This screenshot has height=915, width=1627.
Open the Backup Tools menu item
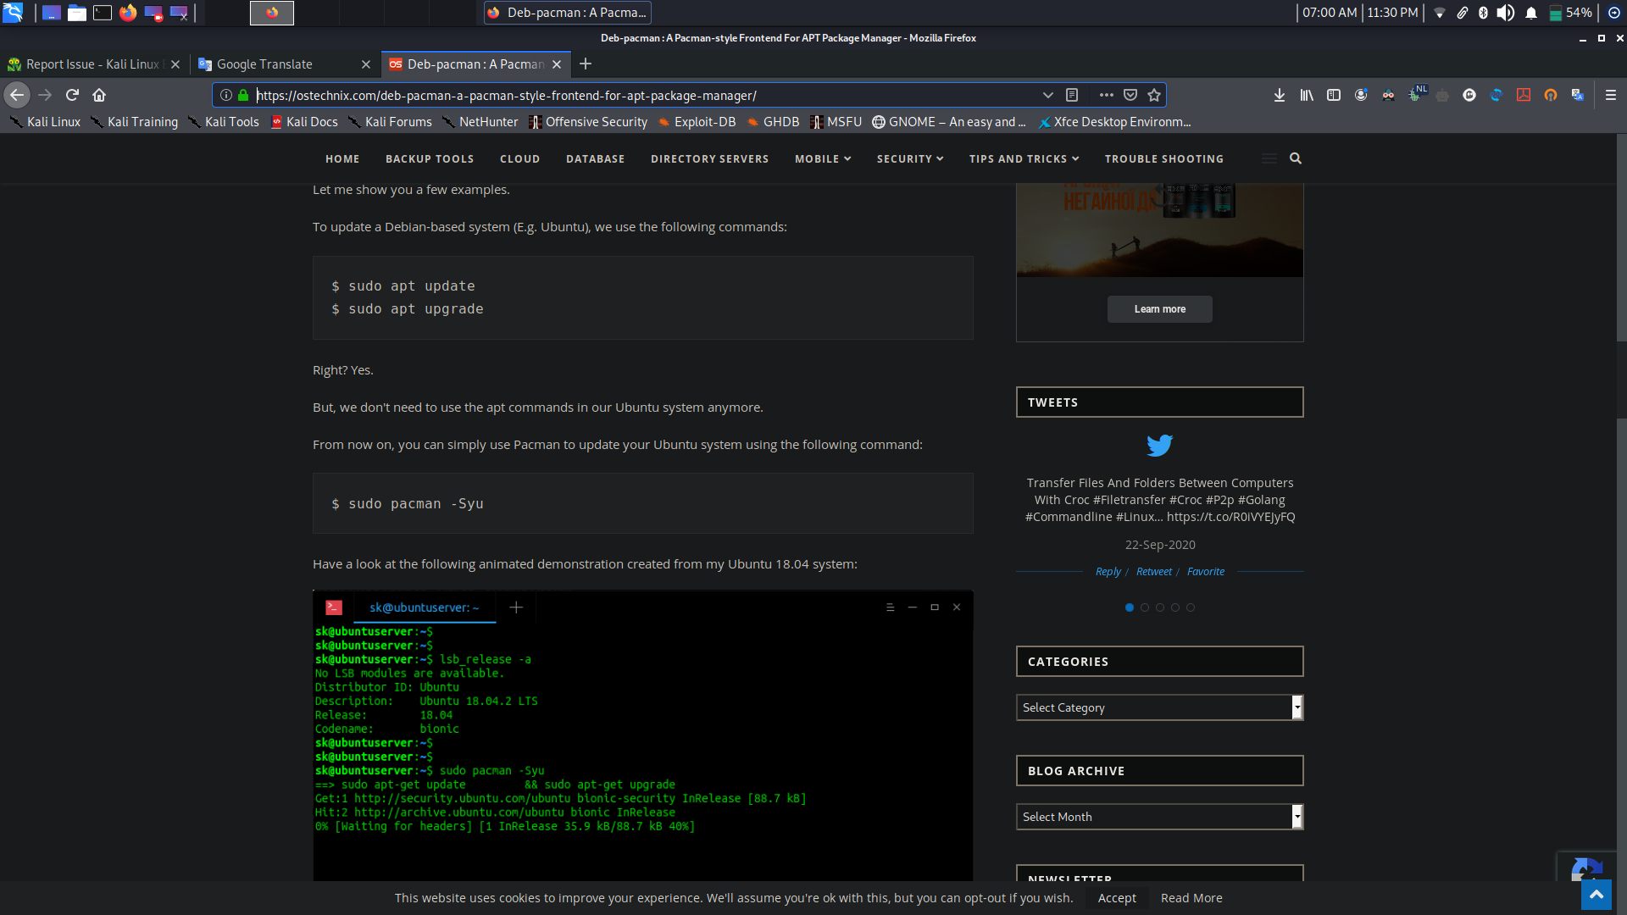430,158
